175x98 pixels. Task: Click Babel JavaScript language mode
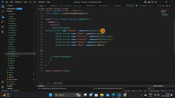(154, 91)
